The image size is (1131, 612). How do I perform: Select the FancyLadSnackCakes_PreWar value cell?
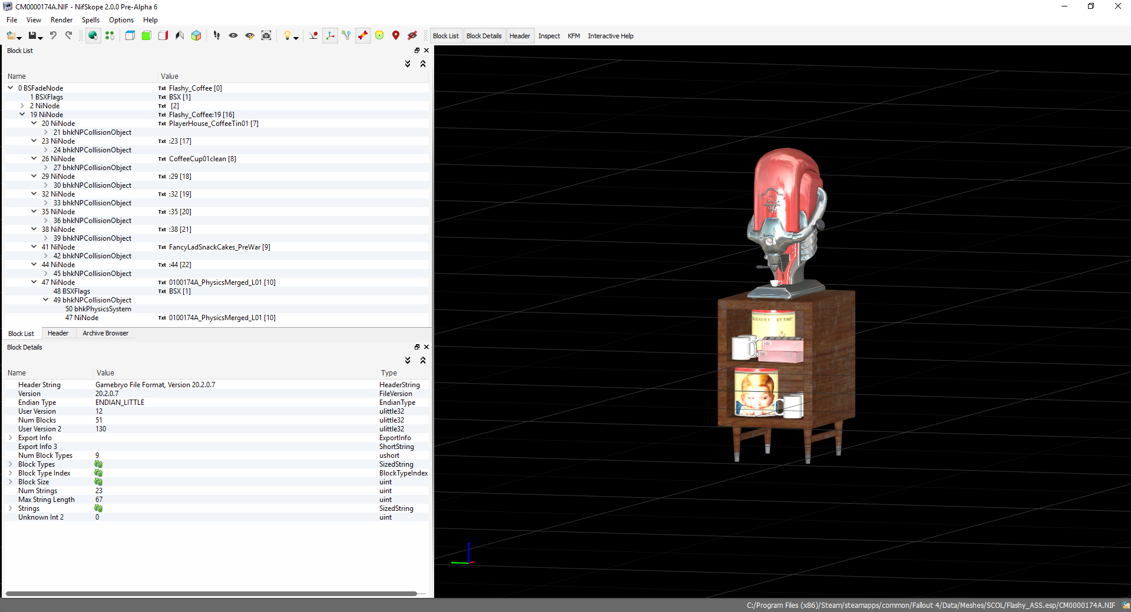219,247
